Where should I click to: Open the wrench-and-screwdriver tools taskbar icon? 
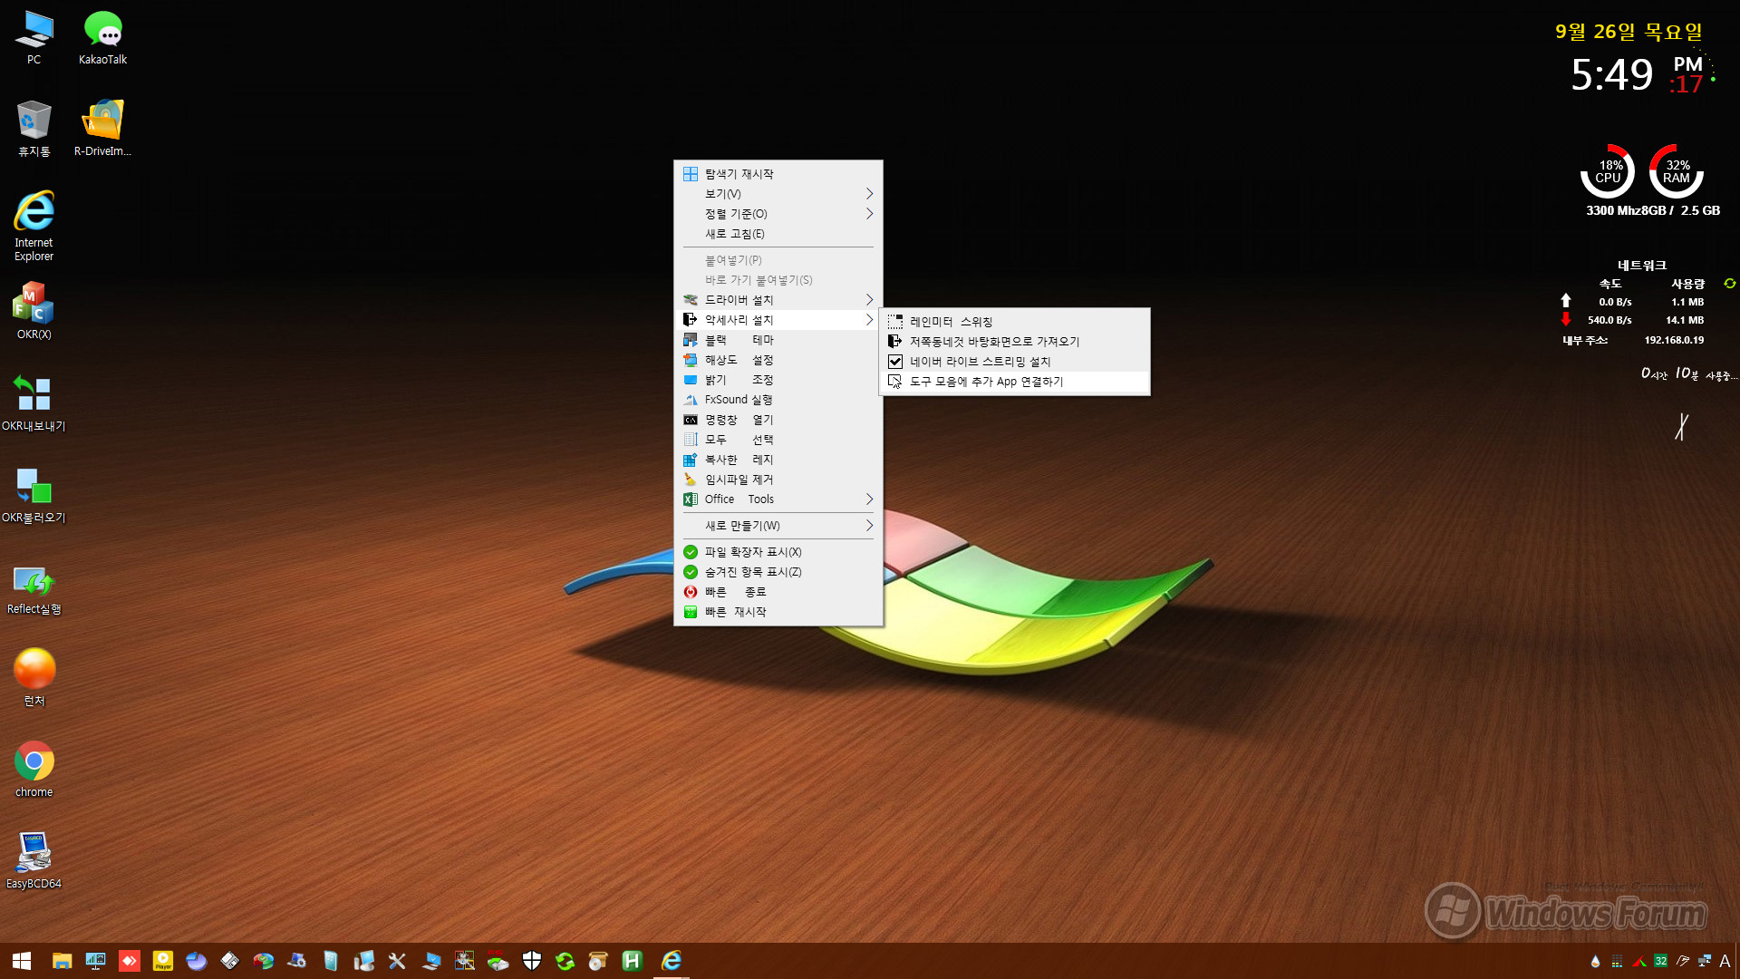tap(397, 961)
